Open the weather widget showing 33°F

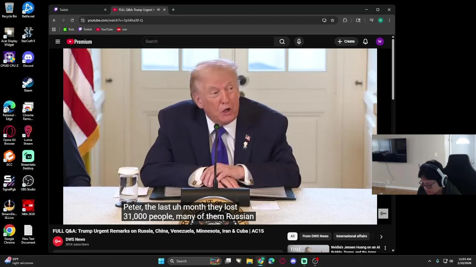pyautogui.click(x=19, y=261)
